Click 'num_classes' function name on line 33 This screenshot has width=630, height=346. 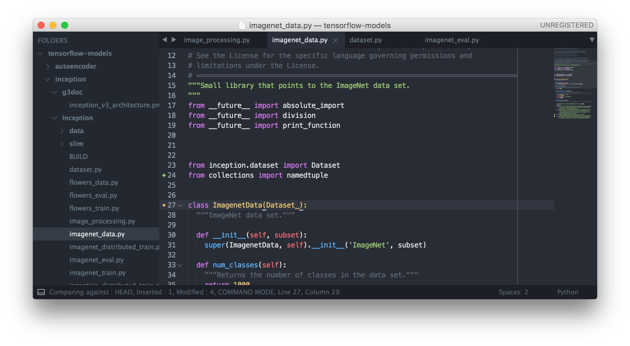pyautogui.click(x=235, y=265)
